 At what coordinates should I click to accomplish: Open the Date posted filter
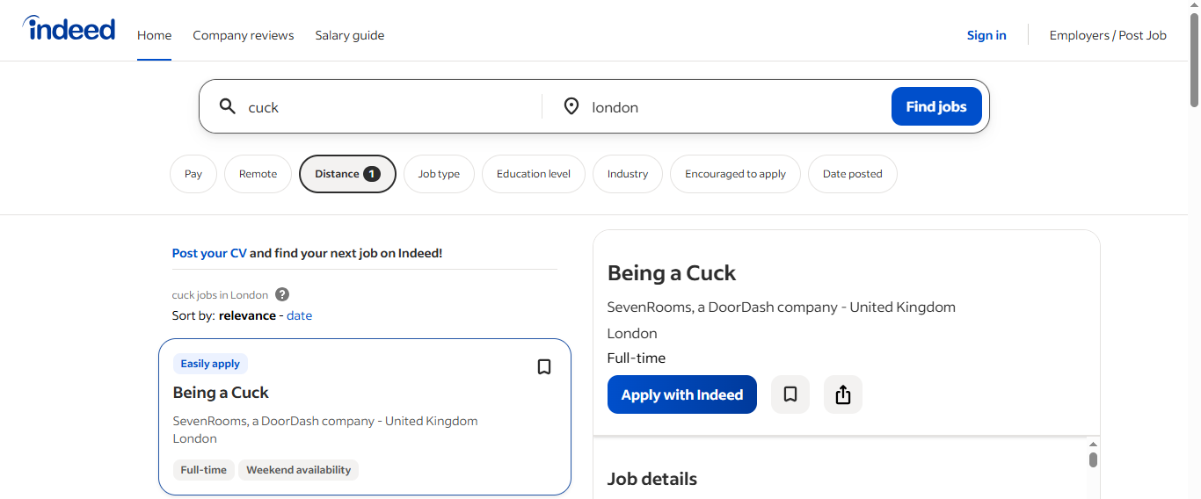(852, 174)
